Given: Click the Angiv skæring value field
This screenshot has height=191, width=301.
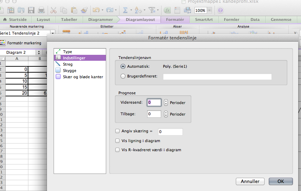Looking at the screenshot, I should pyautogui.click(x=170, y=132).
